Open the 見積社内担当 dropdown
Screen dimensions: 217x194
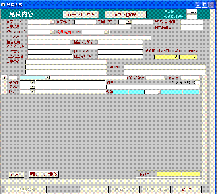(129, 22)
